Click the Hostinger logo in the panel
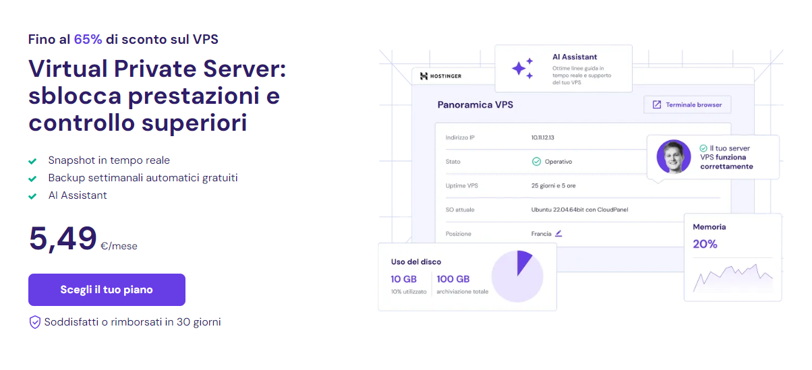This screenshot has height=370, width=812. tap(440, 76)
